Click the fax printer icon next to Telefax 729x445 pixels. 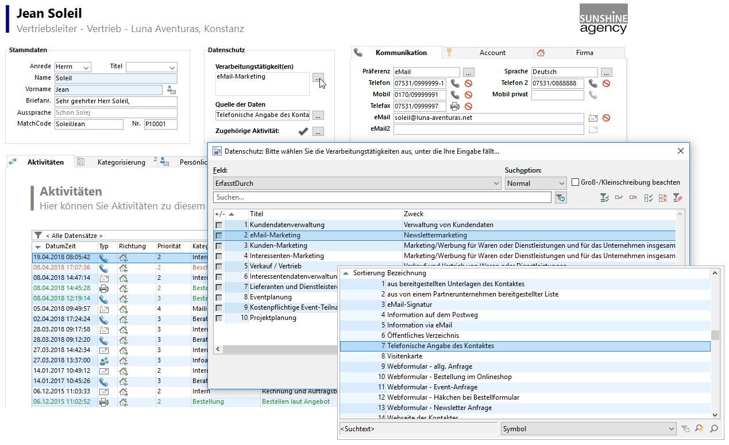[455, 107]
